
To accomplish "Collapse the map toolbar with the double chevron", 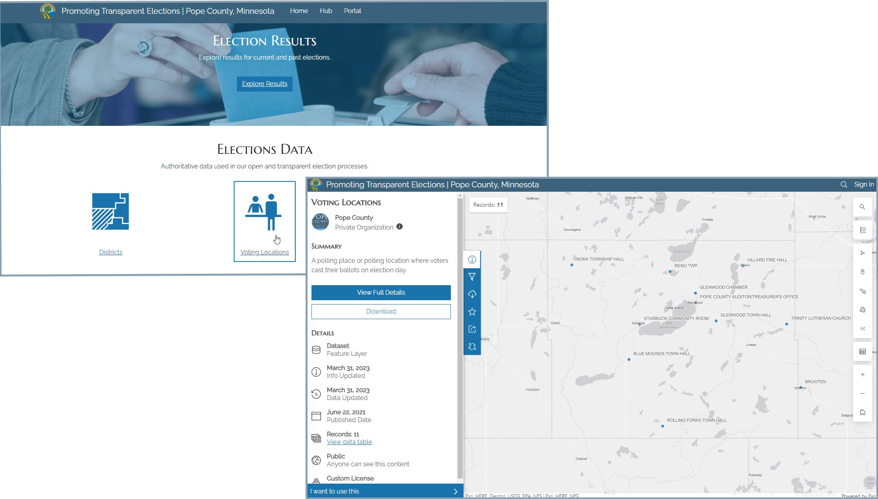I will click(863, 328).
